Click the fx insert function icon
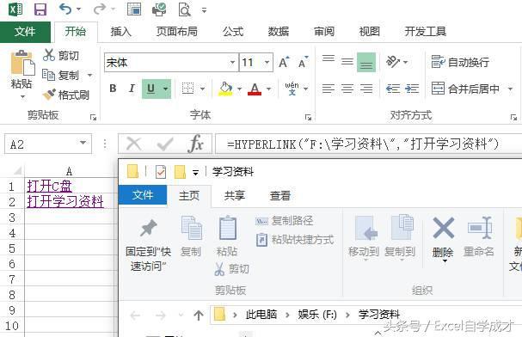This screenshot has width=522, height=337. pyautogui.click(x=196, y=144)
